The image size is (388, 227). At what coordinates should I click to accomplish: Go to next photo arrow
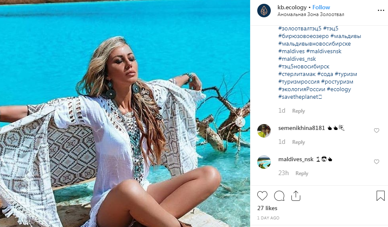pyautogui.click(x=241, y=122)
